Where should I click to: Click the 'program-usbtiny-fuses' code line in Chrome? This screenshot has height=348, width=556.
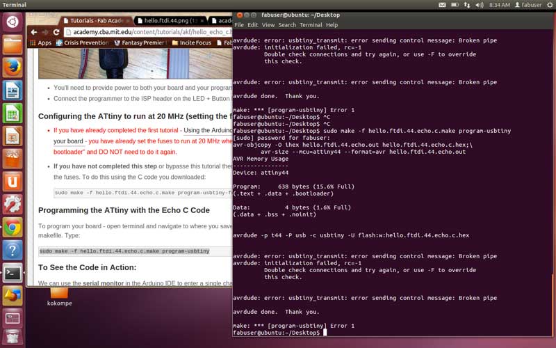143,193
